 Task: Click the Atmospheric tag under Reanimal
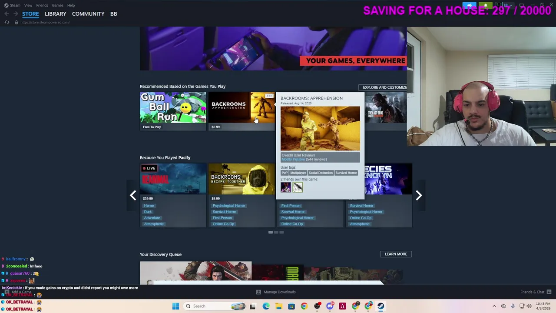[154, 224]
